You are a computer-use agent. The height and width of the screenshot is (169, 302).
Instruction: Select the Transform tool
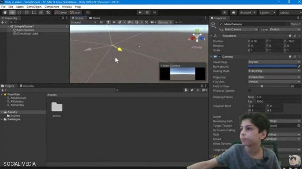(x=41, y=12)
